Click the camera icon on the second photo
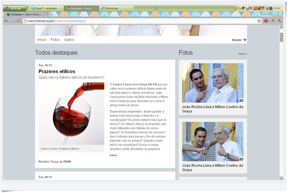This screenshot has height=193, width=288. pyautogui.click(x=241, y=159)
